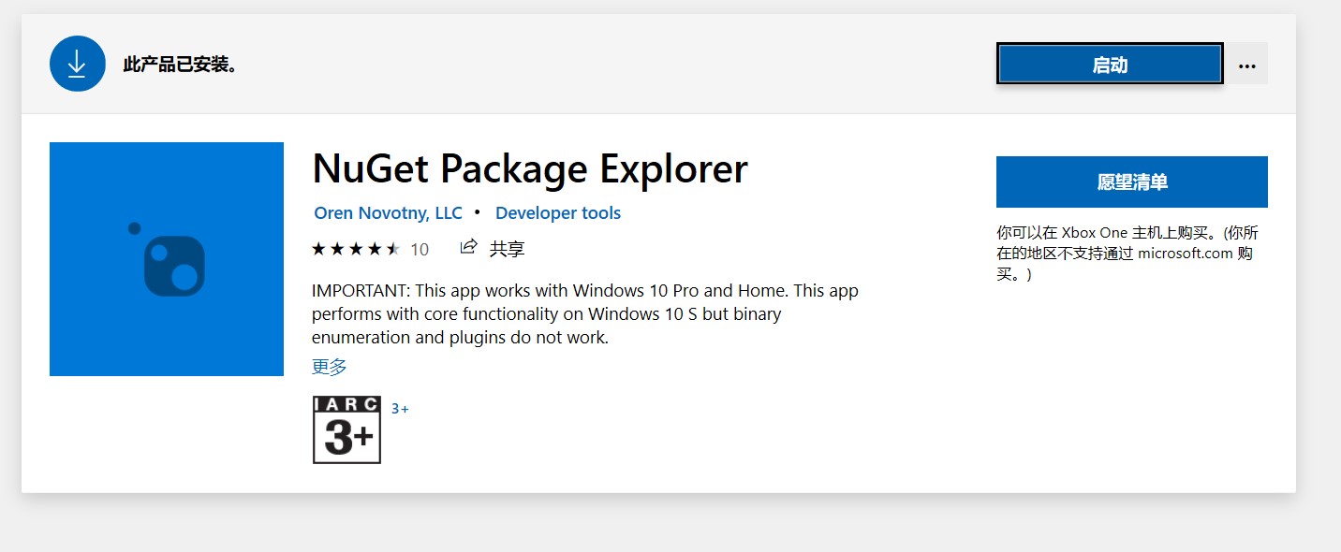Open the Developer tools category link
The width and height of the screenshot is (1341, 552).
coord(558,213)
